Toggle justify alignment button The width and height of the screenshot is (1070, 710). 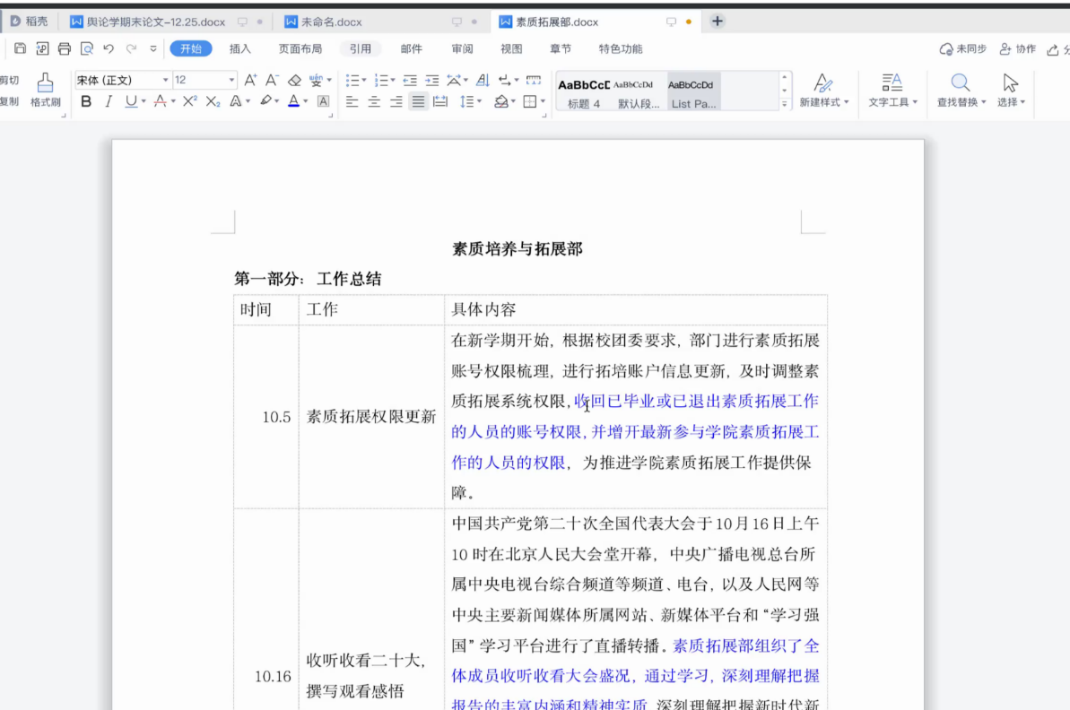coord(418,102)
